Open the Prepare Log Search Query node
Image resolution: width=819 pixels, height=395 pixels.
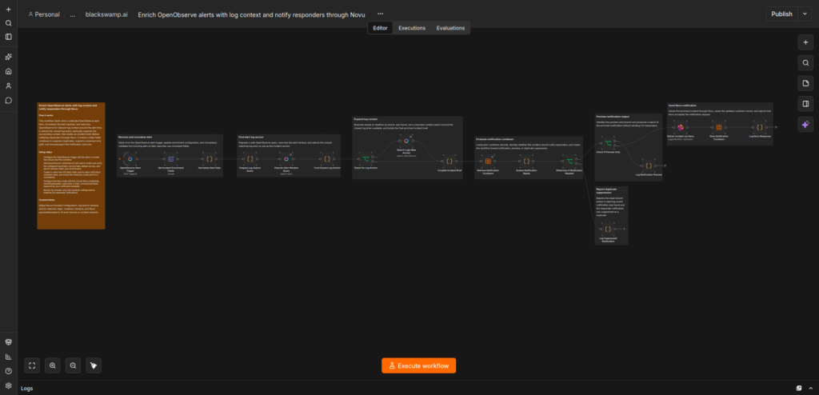point(250,159)
